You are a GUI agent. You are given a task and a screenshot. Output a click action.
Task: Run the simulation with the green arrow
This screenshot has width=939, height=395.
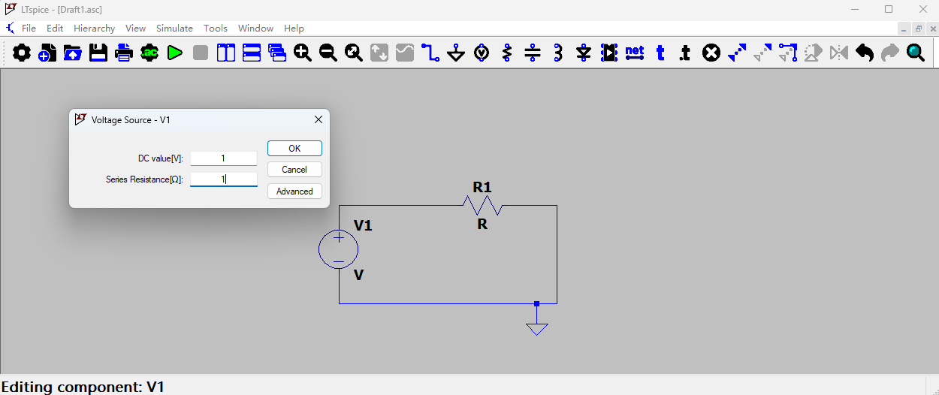click(x=175, y=53)
